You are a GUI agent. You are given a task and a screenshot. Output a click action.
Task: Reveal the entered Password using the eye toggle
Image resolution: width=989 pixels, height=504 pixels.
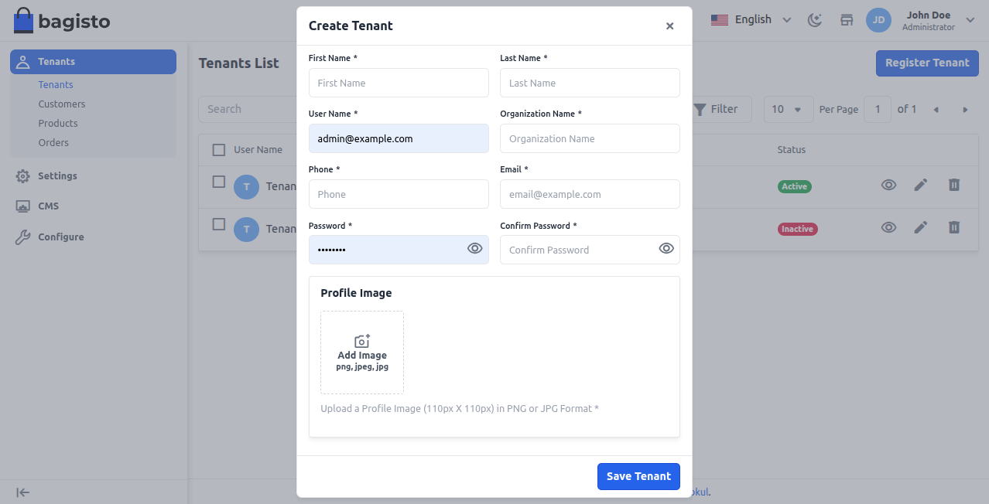click(x=474, y=249)
